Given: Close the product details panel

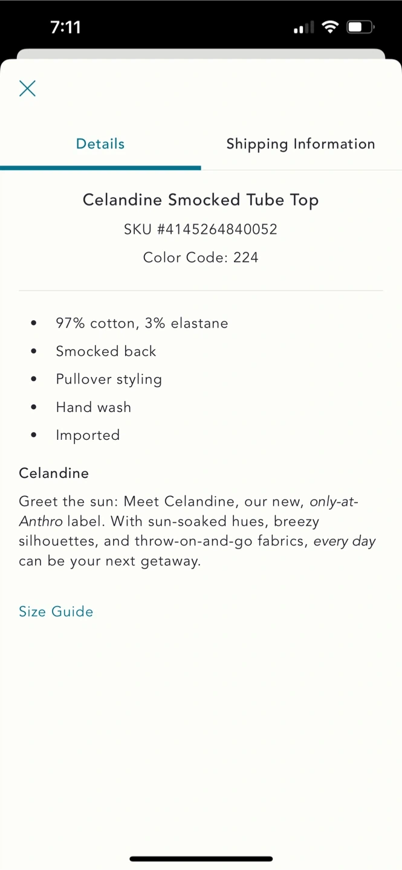Looking at the screenshot, I should coord(27,89).
